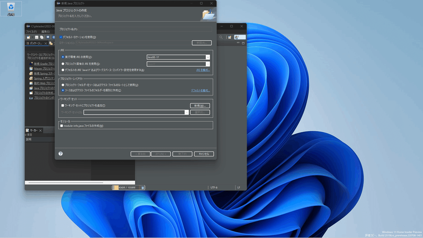Image resolution: width=423 pixels, height=238 pixels.
Task: Click the icon beside Java プロジェクトの作成 link
Action: 31,88
